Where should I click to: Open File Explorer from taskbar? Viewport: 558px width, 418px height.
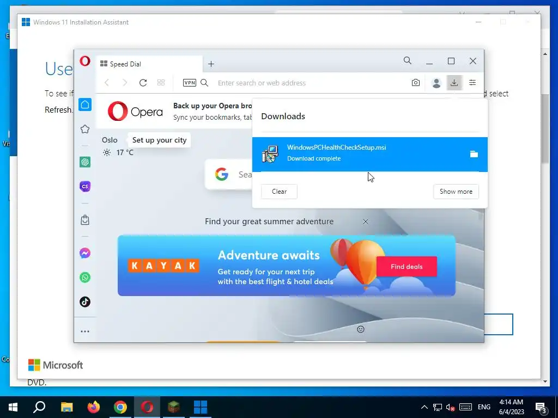[x=66, y=407]
